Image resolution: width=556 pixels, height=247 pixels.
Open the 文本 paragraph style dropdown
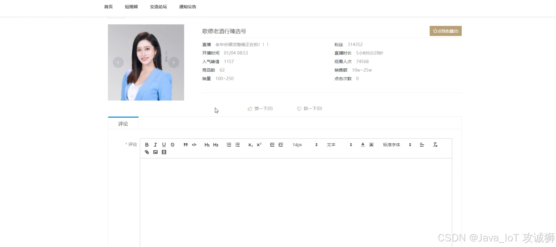339,145
